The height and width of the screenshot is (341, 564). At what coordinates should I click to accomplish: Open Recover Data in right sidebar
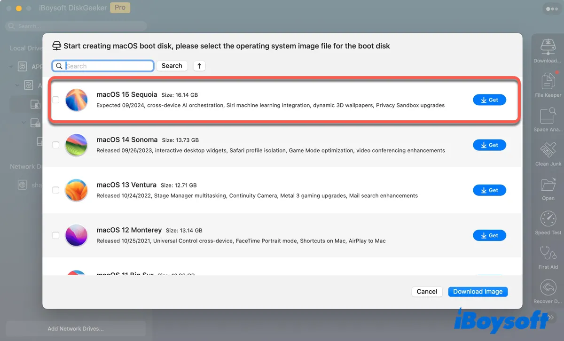point(548,292)
